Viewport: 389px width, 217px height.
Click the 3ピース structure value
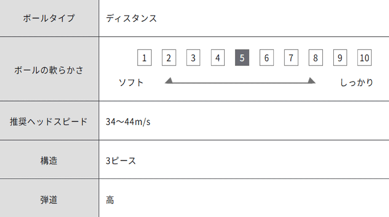(x=121, y=161)
